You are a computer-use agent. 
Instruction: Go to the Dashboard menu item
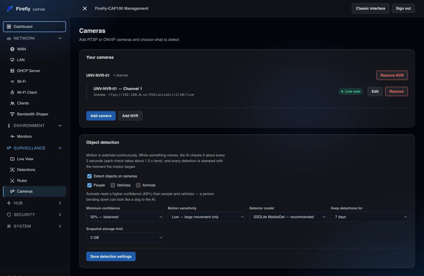(34, 27)
